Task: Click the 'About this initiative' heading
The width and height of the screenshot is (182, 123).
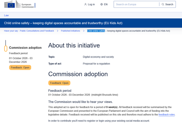Action: [x=74, y=45]
